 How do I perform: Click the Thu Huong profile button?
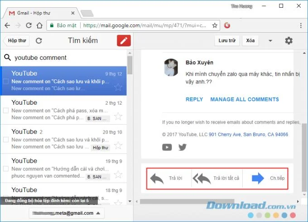[x=241, y=6]
